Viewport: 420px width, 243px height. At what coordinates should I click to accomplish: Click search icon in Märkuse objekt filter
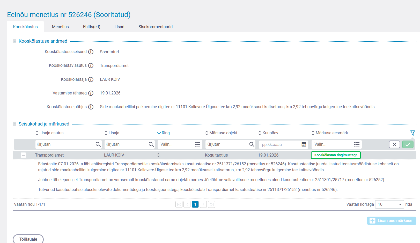pyautogui.click(x=252, y=144)
